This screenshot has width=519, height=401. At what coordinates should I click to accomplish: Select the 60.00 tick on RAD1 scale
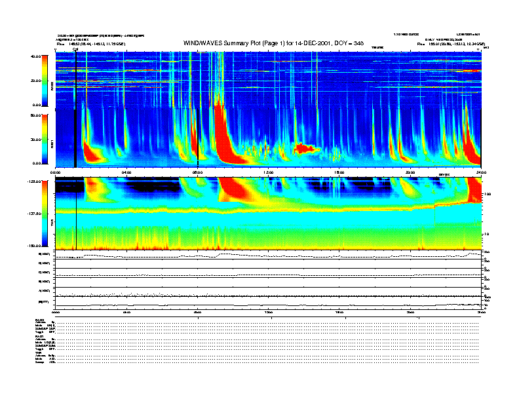tap(35, 115)
